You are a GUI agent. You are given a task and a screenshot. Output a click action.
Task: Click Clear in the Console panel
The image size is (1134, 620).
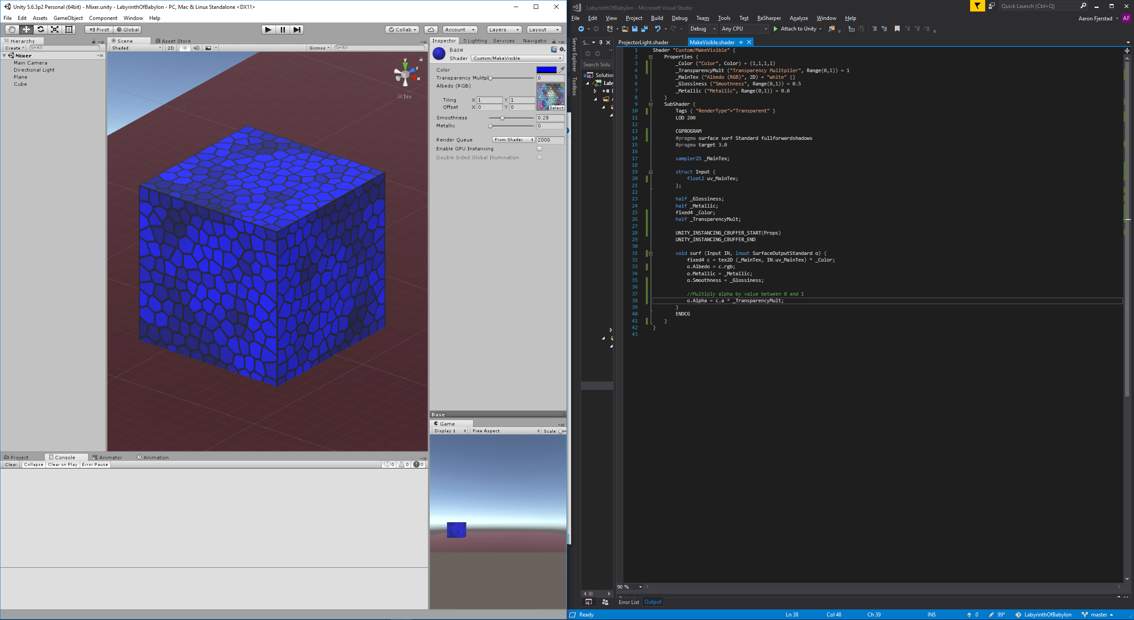[10, 464]
